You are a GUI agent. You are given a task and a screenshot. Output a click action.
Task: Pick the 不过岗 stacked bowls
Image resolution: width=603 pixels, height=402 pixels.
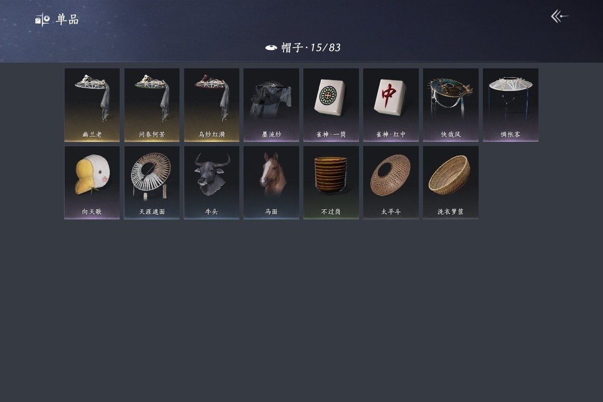coord(331,182)
